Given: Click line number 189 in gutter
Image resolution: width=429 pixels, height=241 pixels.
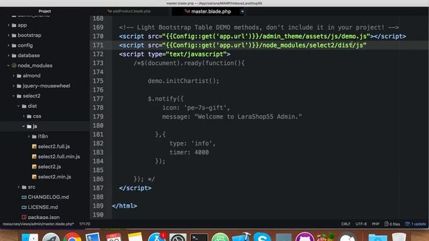Looking at the screenshot, I should 98,206.
